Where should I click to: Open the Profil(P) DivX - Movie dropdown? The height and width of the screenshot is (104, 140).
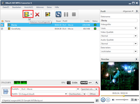[x=78, y=89]
